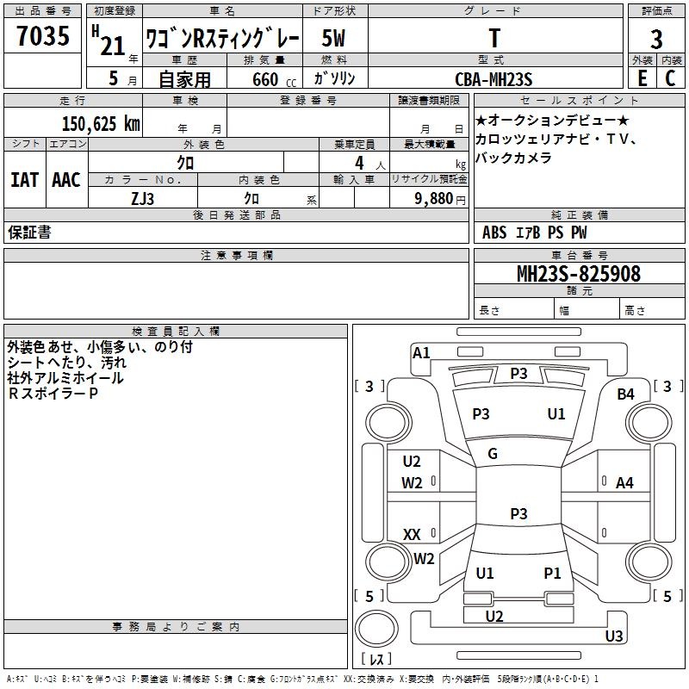Click the model code CBA-MH23S
Viewport: 689px width, 689px height.
[493, 78]
